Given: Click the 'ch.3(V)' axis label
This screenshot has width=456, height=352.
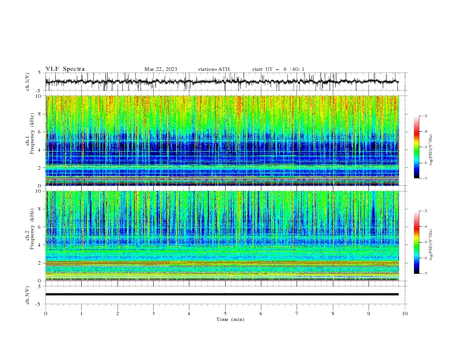Looking at the screenshot, I should (27, 295).
